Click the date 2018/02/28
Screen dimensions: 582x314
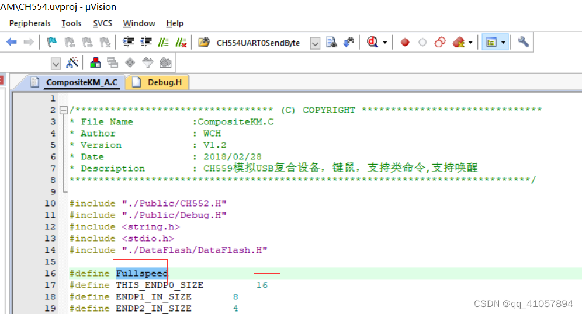pos(233,157)
